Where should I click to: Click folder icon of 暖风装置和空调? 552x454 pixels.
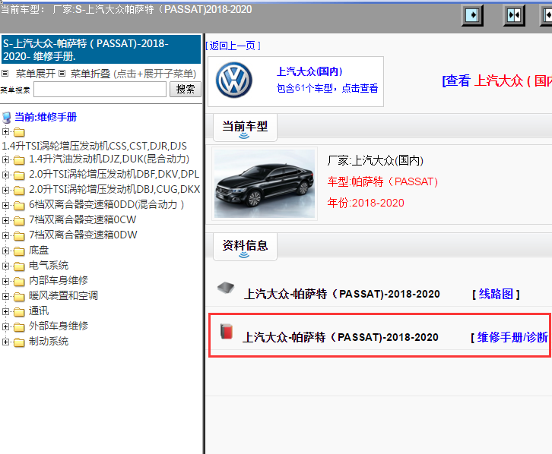(x=19, y=297)
